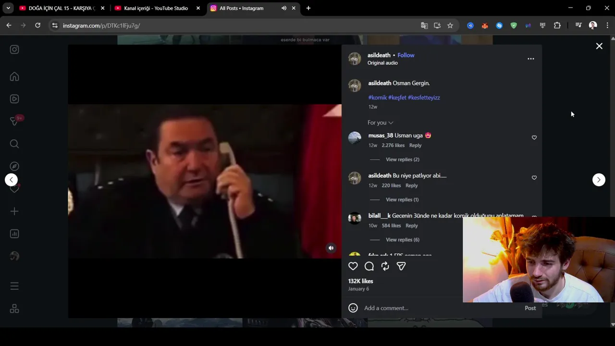Screen dimensions: 615x346
Task: Open a new Chrome tab
Action: pos(308,8)
